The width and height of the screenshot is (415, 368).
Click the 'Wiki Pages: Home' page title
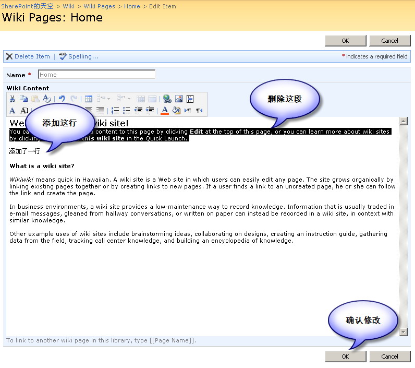pyautogui.click(x=53, y=18)
